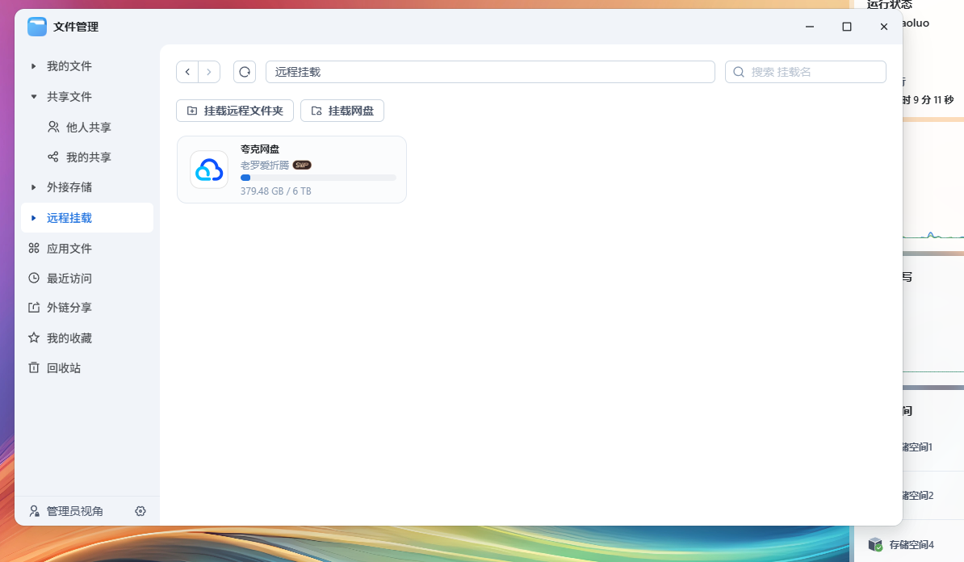Click the 远程挂载 path address field
Screen dimensions: 964x562
[490, 72]
